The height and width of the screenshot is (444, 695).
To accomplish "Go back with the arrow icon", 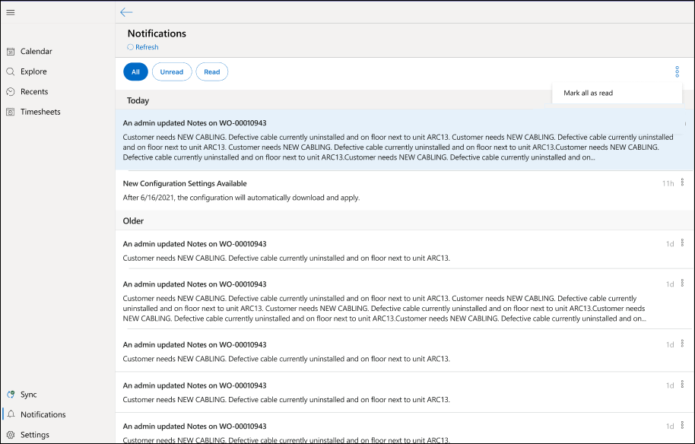I will coord(126,12).
